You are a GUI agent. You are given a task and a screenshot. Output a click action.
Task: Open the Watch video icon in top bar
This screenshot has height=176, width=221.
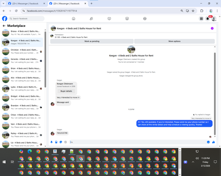pyautogui.click(x=109, y=18)
